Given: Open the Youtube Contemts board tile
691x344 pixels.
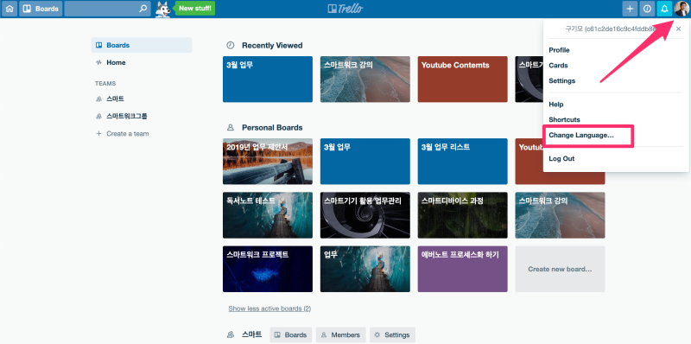Looking at the screenshot, I should 463,80.
